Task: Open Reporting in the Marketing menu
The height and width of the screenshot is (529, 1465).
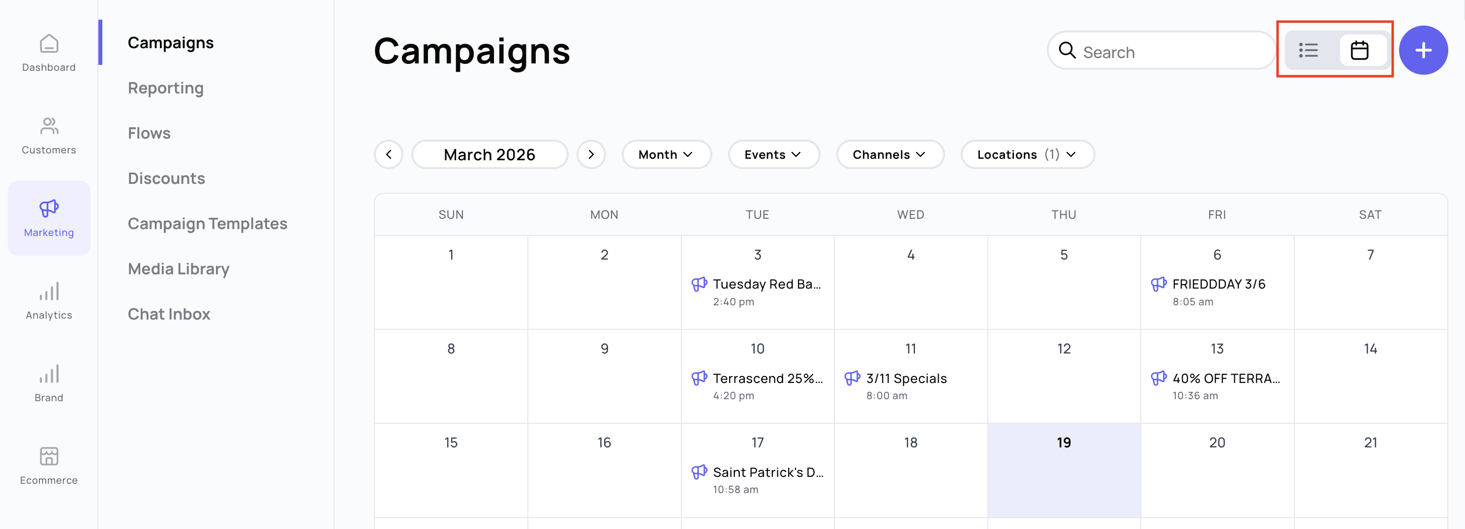Action: 165,88
